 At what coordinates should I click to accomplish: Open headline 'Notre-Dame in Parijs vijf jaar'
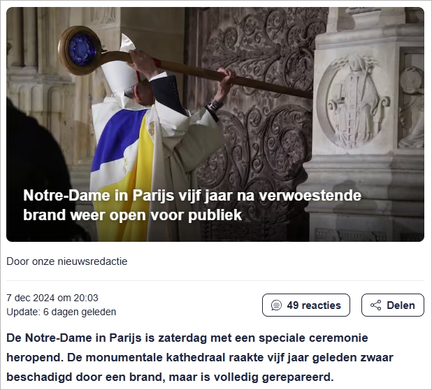pos(192,195)
